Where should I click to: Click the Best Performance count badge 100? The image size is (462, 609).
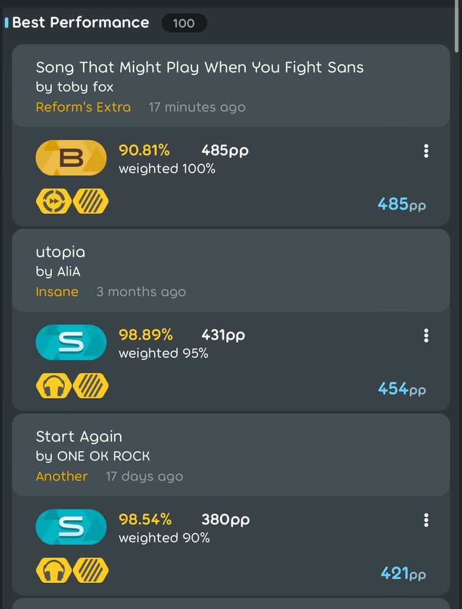[x=184, y=23]
